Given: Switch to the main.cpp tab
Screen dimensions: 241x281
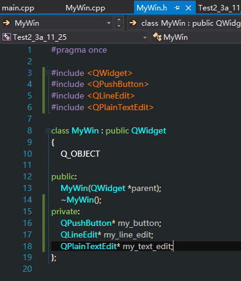Looking at the screenshot, I should (x=18, y=8).
